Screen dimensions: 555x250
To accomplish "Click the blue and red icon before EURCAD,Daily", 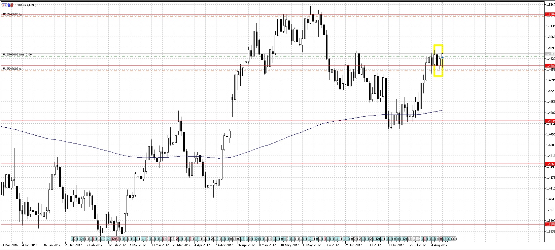I will tap(10, 5).
